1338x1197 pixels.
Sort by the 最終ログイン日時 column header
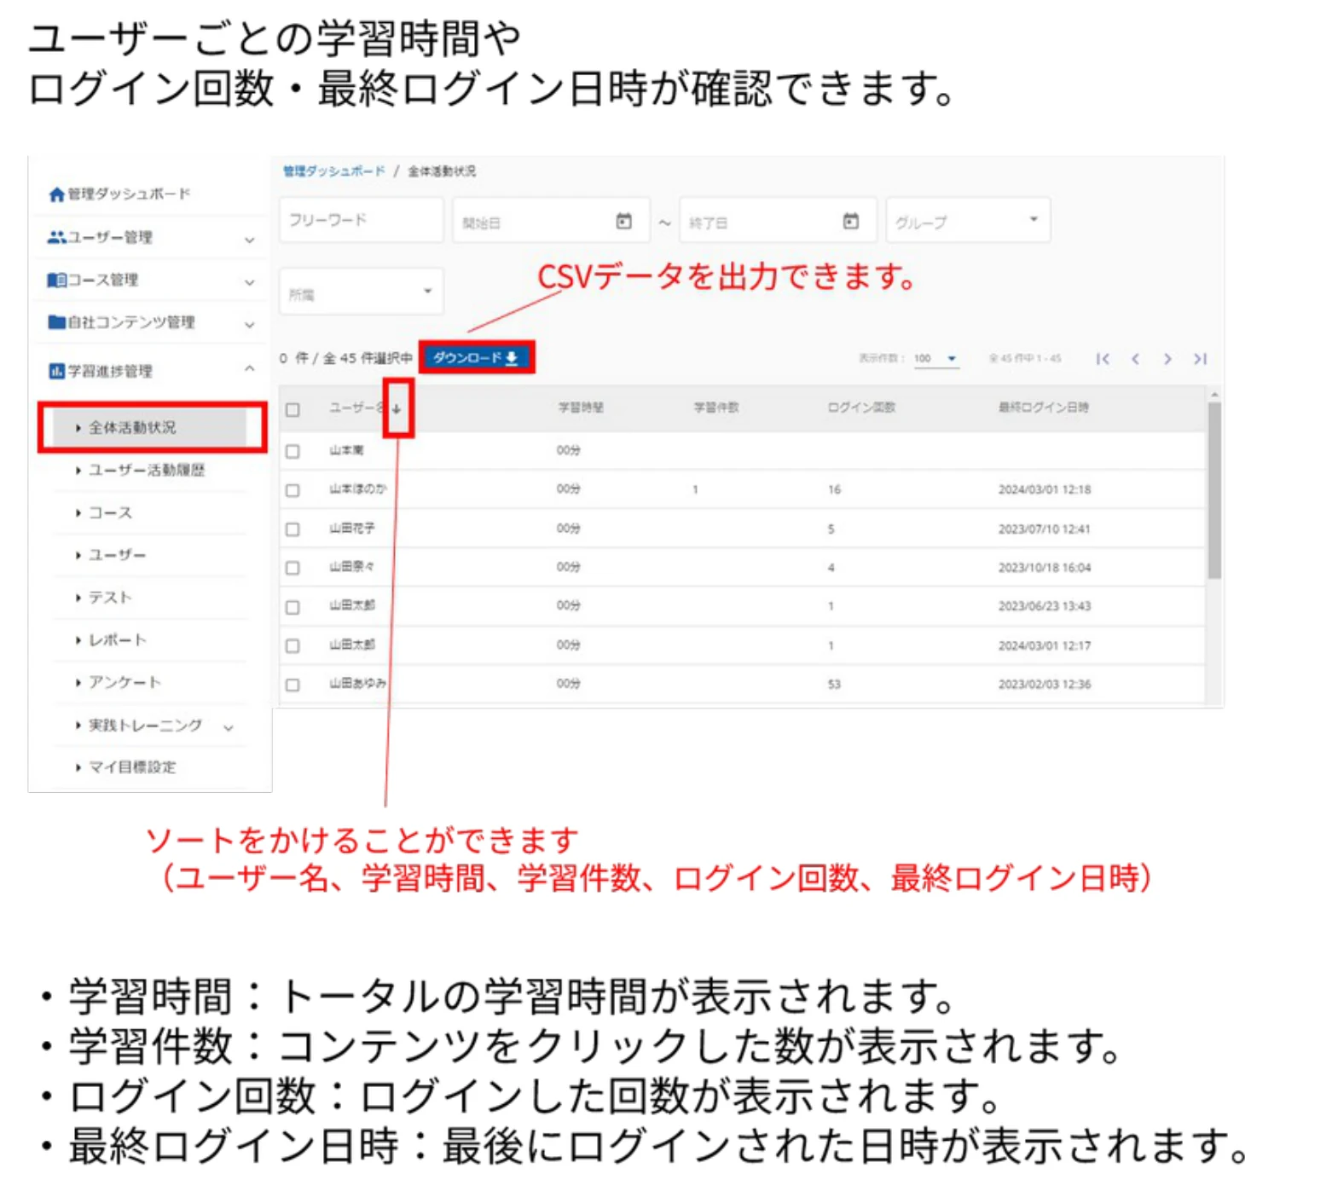click(x=1044, y=408)
